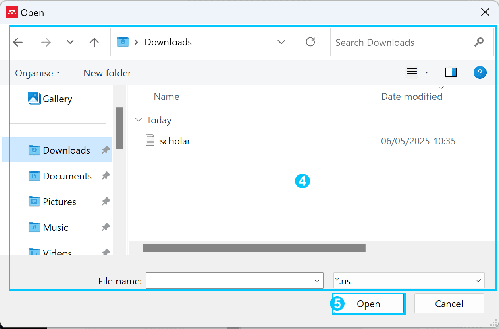Refresh the Downloads folder view
The width and height of the screenshot is (499, 329).
(310, 42)
